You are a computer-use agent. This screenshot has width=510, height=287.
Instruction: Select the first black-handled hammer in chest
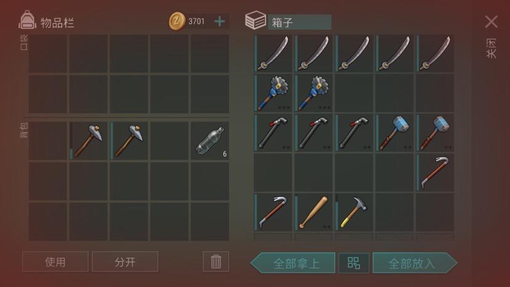(273, 133)
